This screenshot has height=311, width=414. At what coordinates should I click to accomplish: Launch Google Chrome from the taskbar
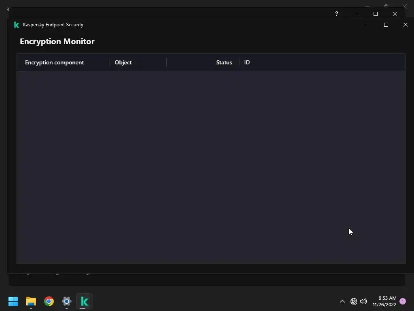tap(49, 301)
